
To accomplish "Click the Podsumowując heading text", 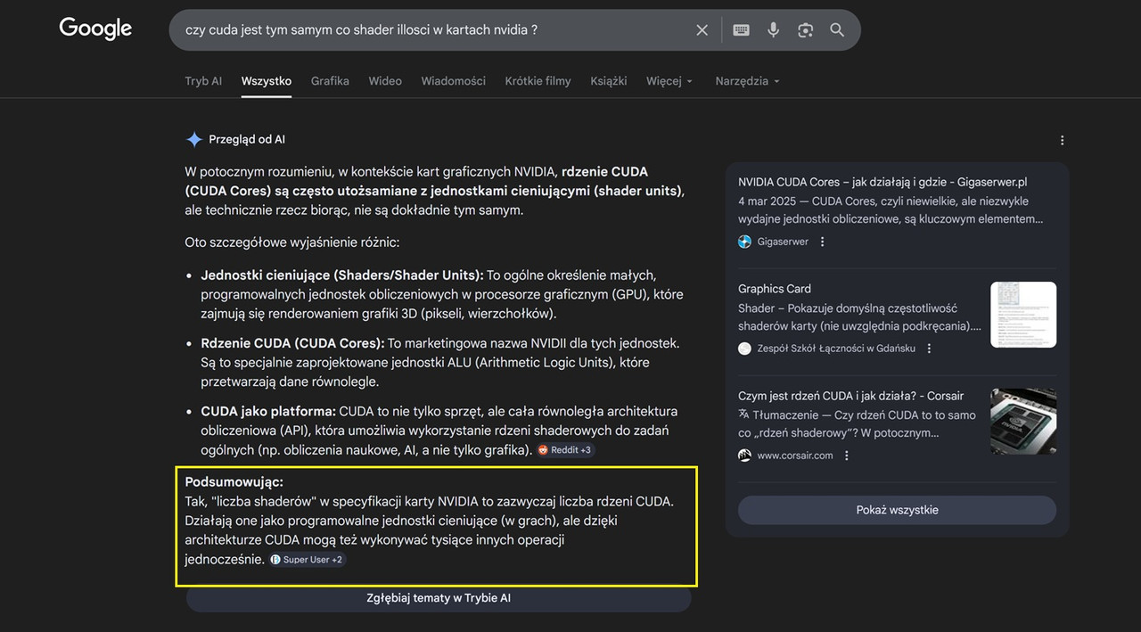I will pos(234,482).
